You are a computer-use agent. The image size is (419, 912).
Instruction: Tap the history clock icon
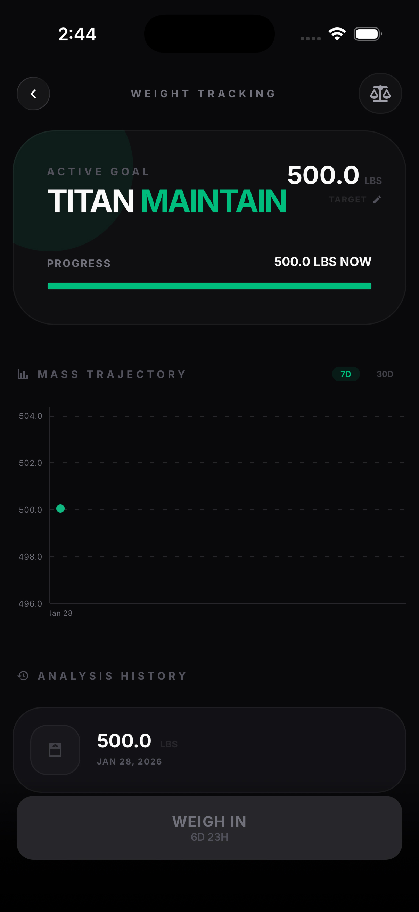23,676
